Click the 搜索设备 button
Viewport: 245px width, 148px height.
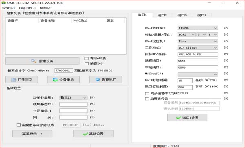(42, 61)
